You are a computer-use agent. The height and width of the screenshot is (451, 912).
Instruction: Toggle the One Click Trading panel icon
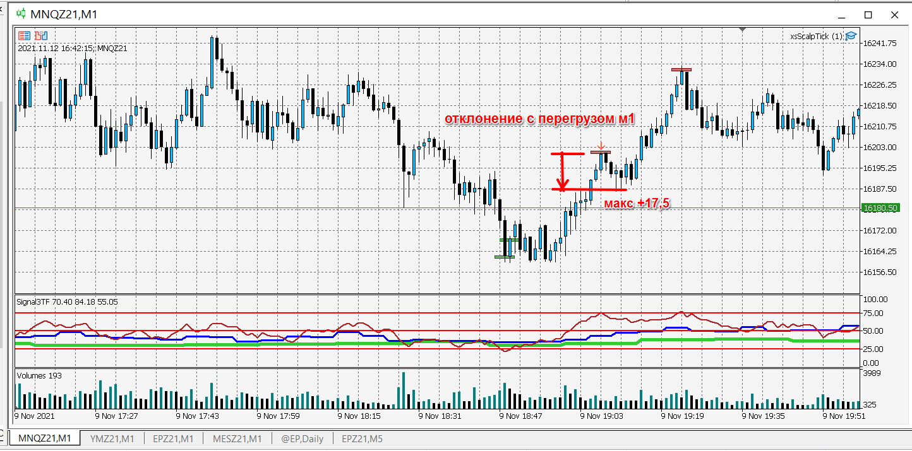[40, 35]
